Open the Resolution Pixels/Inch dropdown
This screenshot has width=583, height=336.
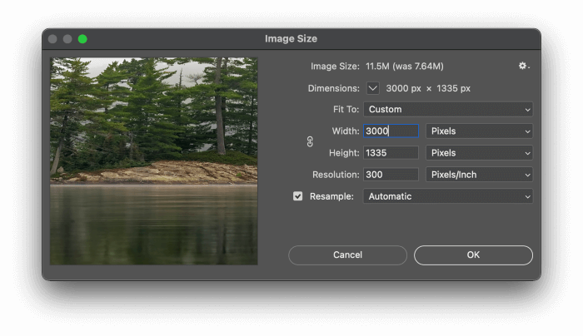[x=478, y=175]
